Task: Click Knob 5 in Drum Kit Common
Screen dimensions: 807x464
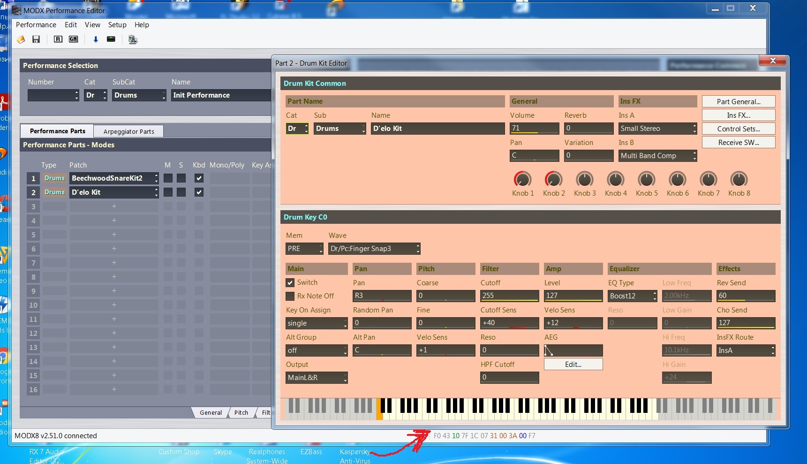Action: pyautogui.click(x=646, y=179)
